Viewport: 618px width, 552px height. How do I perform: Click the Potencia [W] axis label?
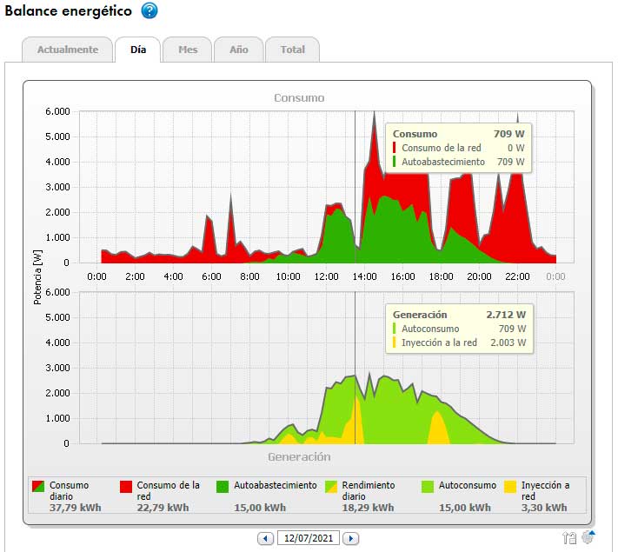pos(37,277)
